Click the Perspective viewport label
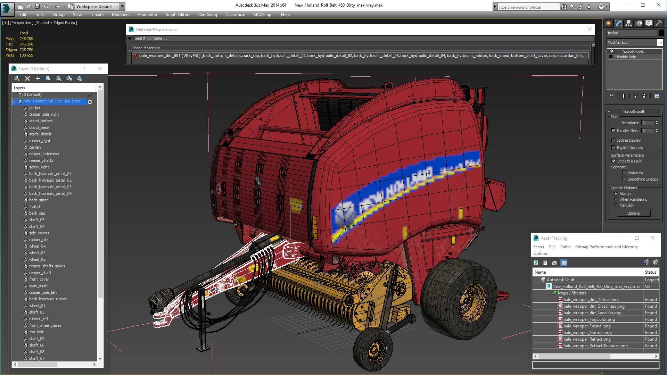Screen dimensions: 667x375 click(x=22, y=23)
